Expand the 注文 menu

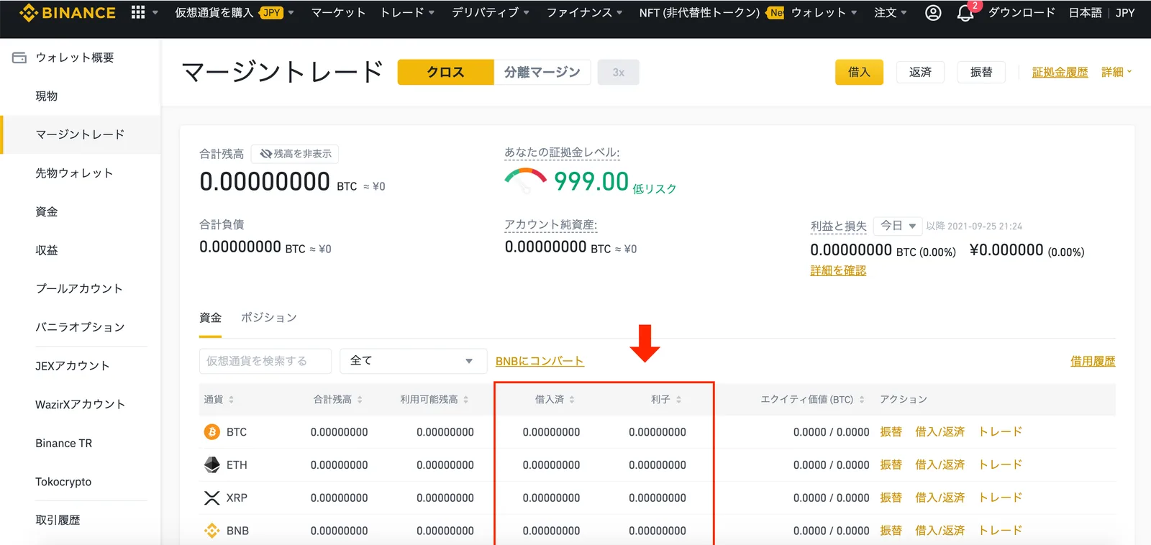point(891,13)
